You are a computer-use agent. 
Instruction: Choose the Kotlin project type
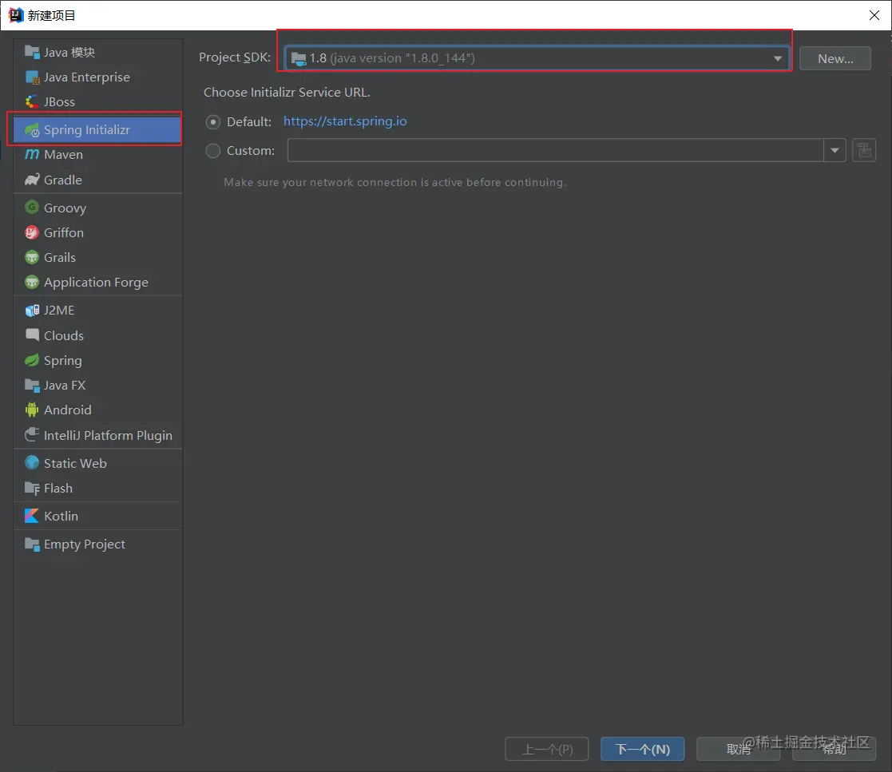coord(98,516)
